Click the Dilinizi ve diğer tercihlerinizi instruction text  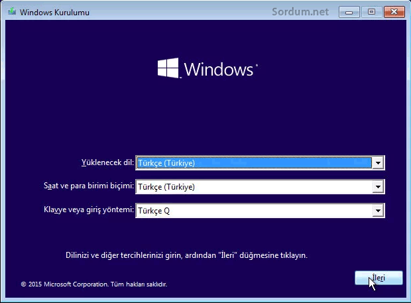pyautogui.click(x=186, y=255)
